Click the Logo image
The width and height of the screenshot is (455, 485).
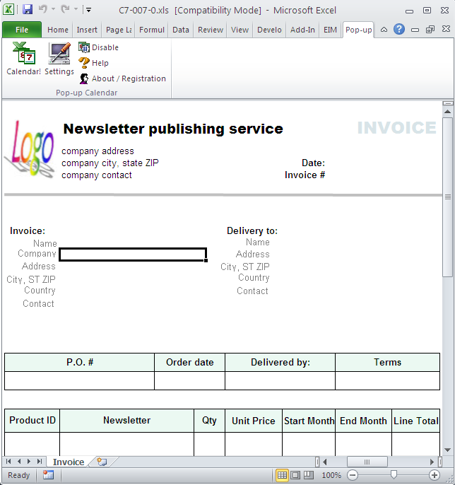pyautogui.click(x=30, y=148)
